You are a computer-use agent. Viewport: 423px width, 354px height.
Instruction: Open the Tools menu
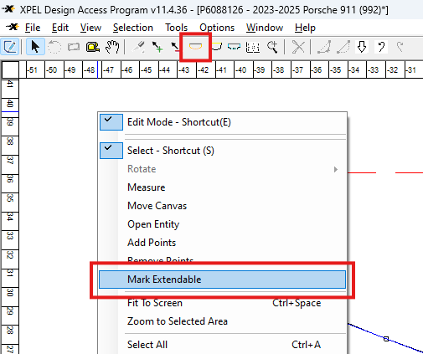click(176, 28)
